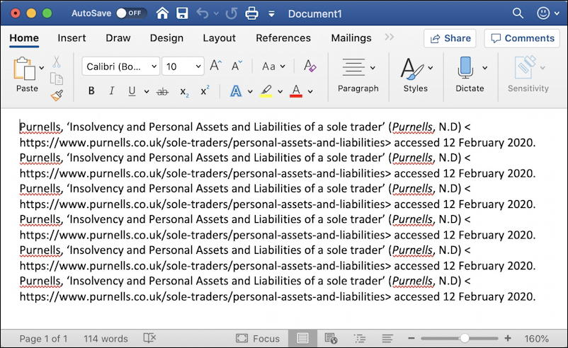Toggle Italic formatting

(x=112, y=91)
